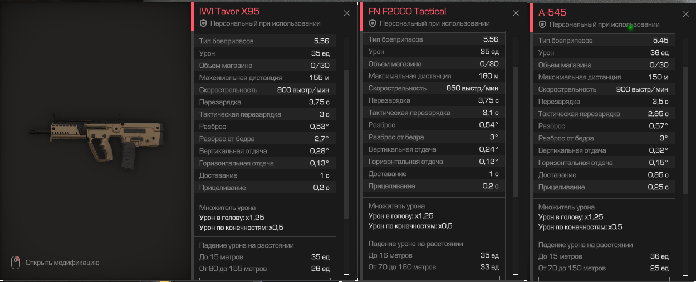Viewport: 696px width, 282px height.
Task: Select A-545 Тип боеприпасов 5.45 row
Action: coord(604,41)
